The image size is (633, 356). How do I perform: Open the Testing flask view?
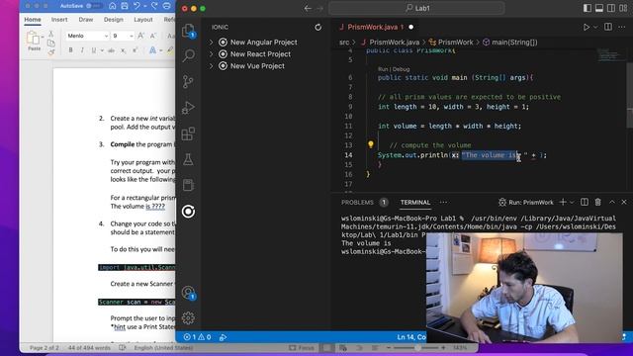click(188, 159)
